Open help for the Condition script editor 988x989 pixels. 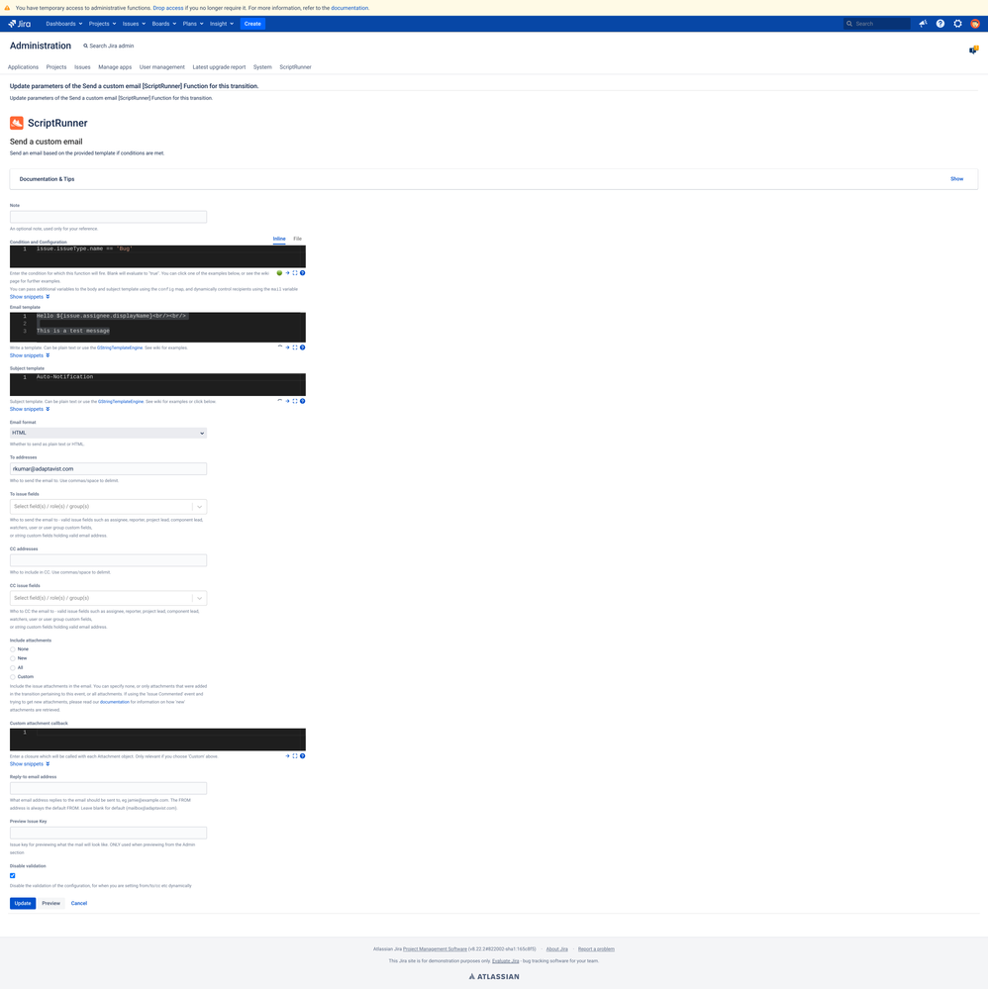pos(302,273)
